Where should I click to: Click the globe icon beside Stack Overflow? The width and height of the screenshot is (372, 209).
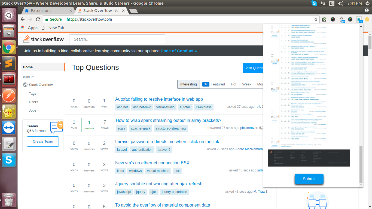tap(25, 85)
